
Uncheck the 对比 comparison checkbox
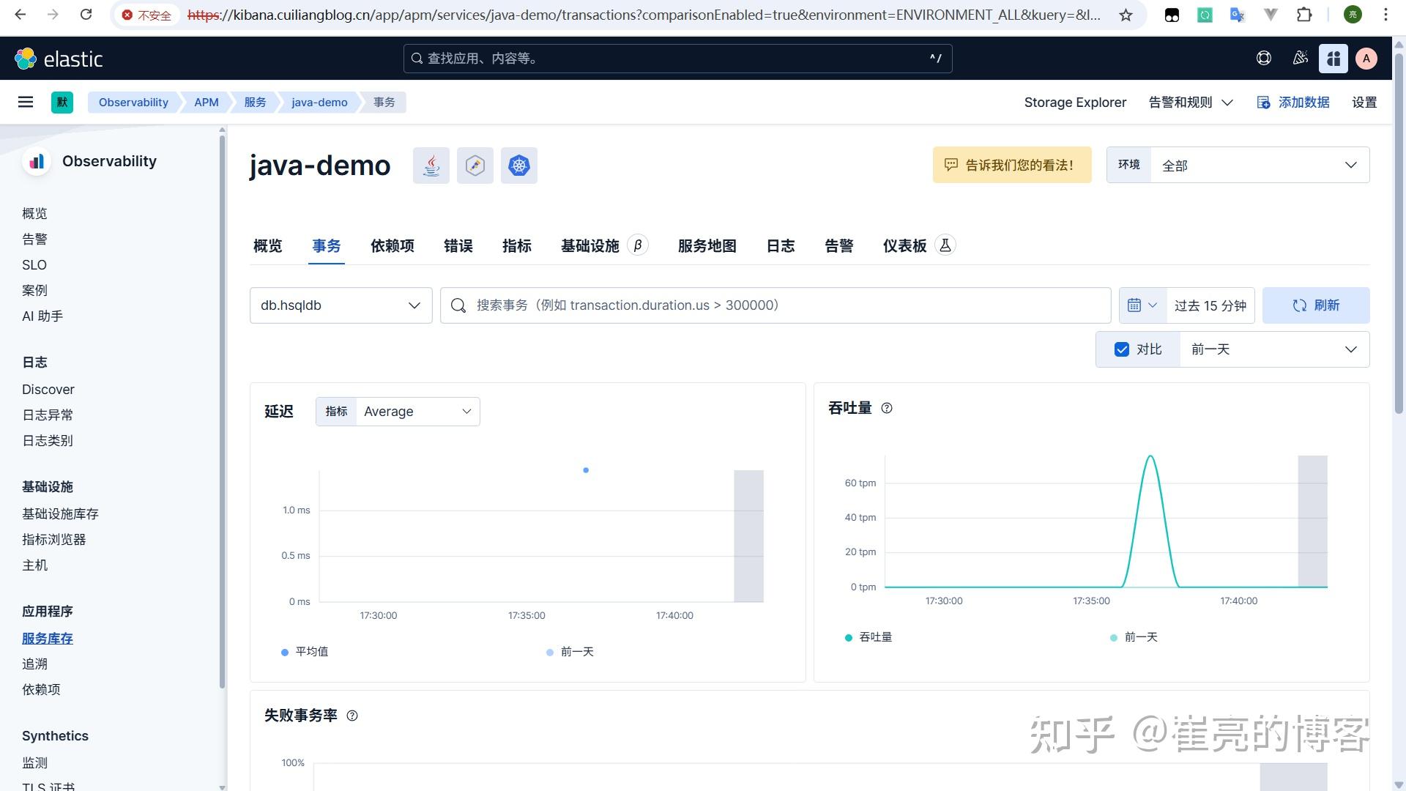coord(1122,349)
